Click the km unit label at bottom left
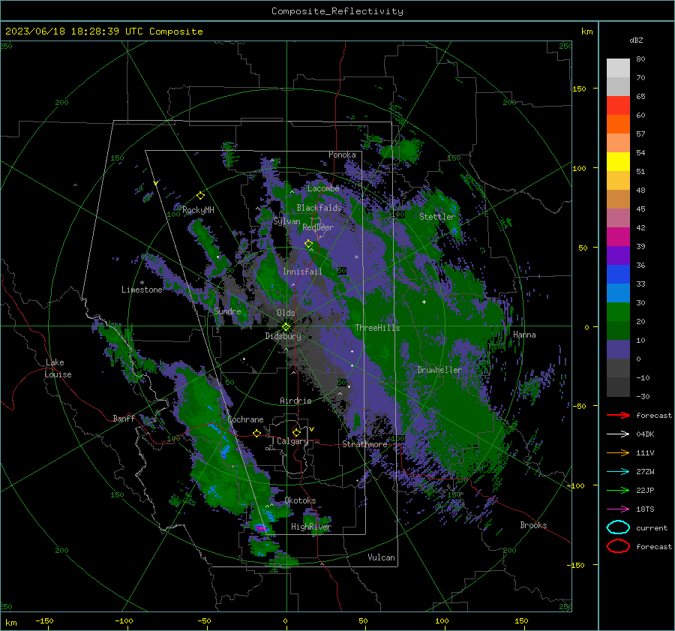The image size is (675, 631). (11, 623)
